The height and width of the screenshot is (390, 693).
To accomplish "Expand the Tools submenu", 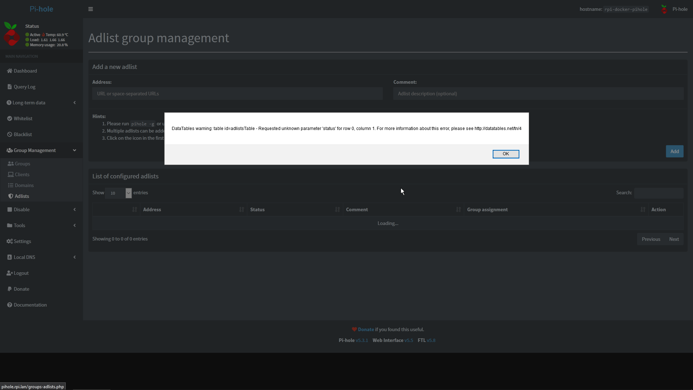I will coord(19,225).
